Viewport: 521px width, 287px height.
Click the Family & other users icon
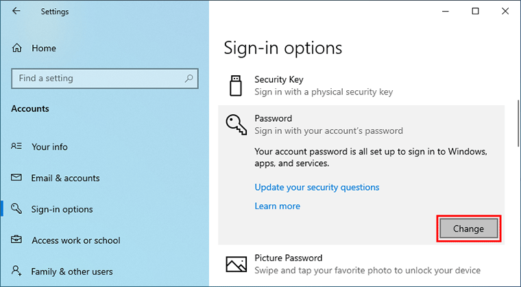[16, 271]
